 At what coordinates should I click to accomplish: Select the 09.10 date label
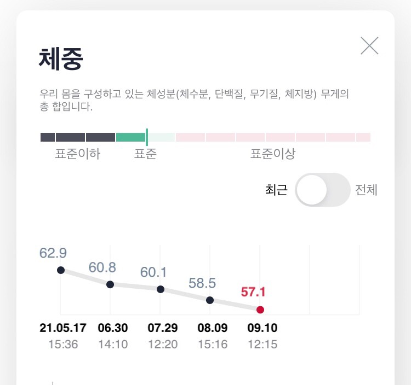(262, 328)
